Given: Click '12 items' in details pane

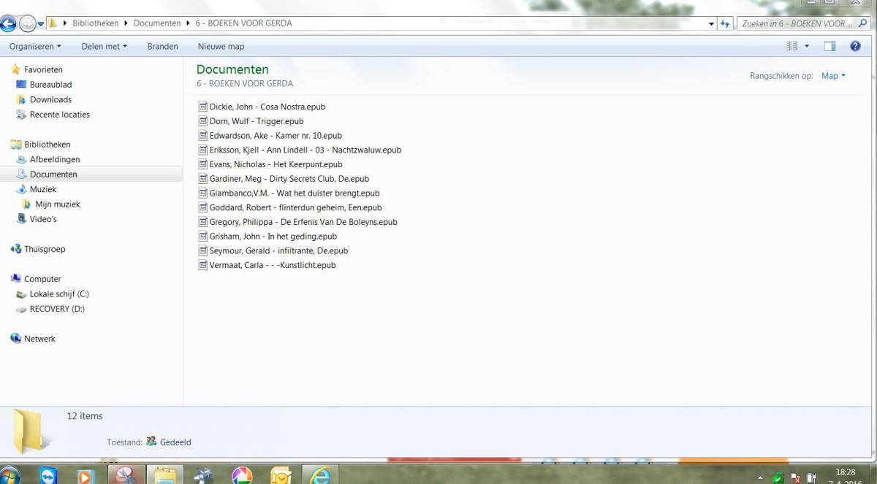Looking at the screenshot, I should point(85,416).
